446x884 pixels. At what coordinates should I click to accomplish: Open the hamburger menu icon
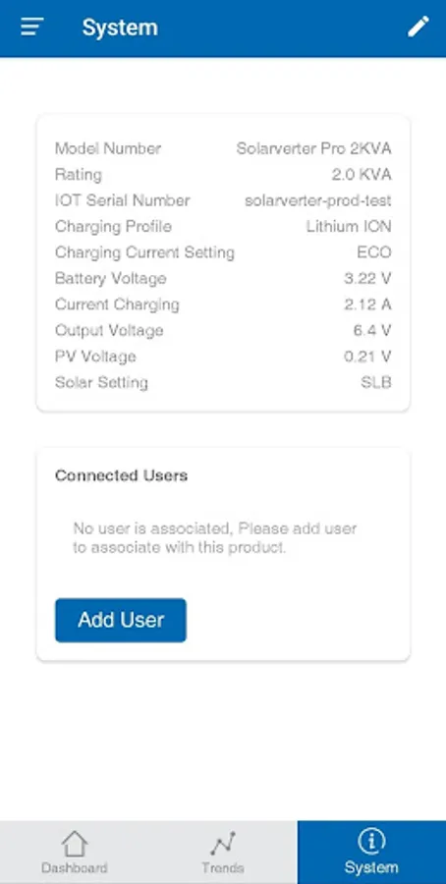tap(32, 28)
